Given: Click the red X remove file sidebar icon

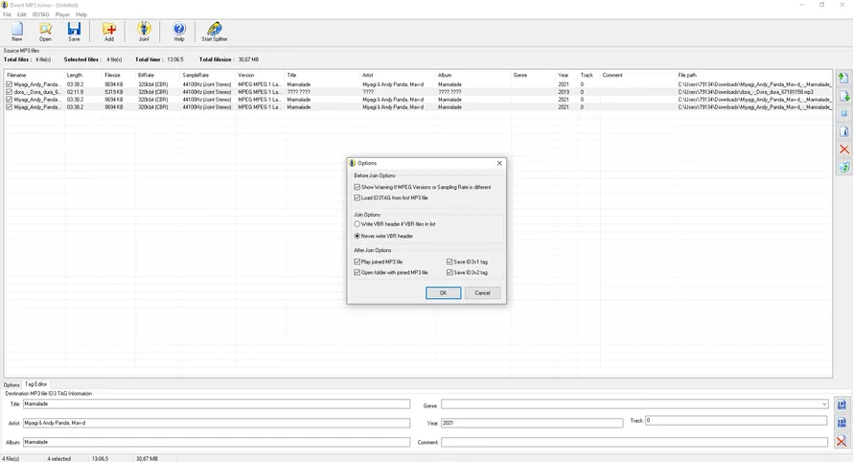Looking at the screenshot, I should pyautogui.click(x=844, y=150).
